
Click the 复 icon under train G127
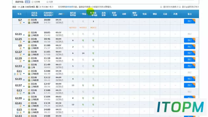[20, 55]
